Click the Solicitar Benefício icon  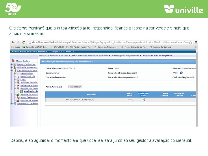point(18,83)
